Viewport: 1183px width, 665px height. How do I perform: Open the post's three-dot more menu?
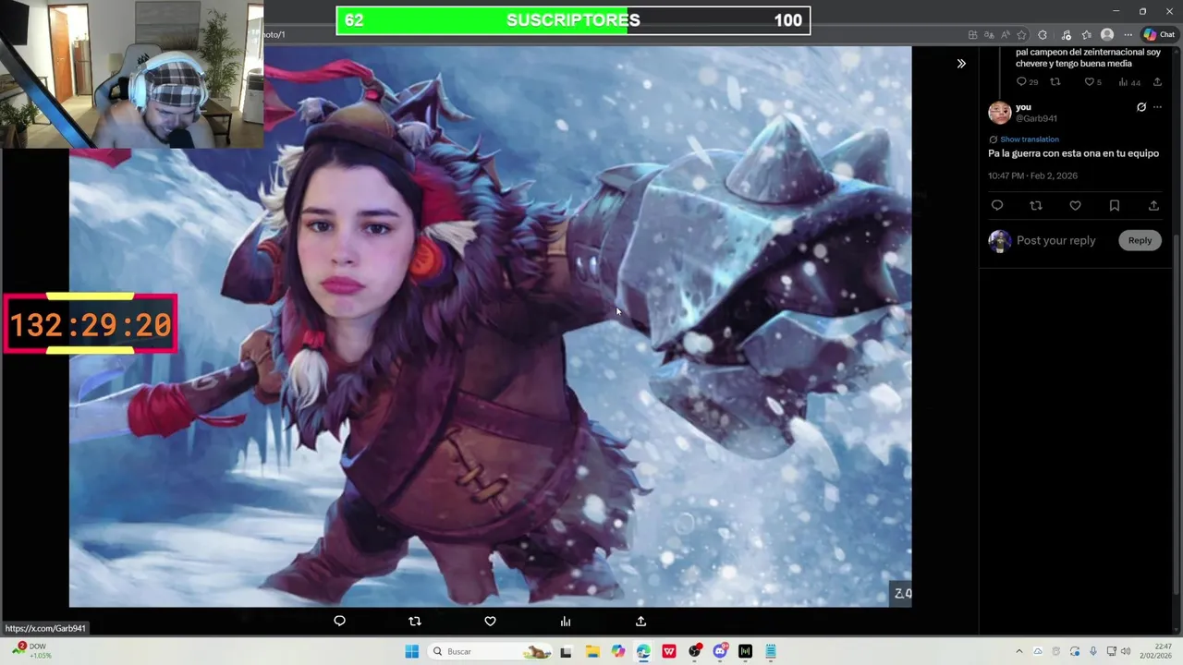coord(1157,107)
